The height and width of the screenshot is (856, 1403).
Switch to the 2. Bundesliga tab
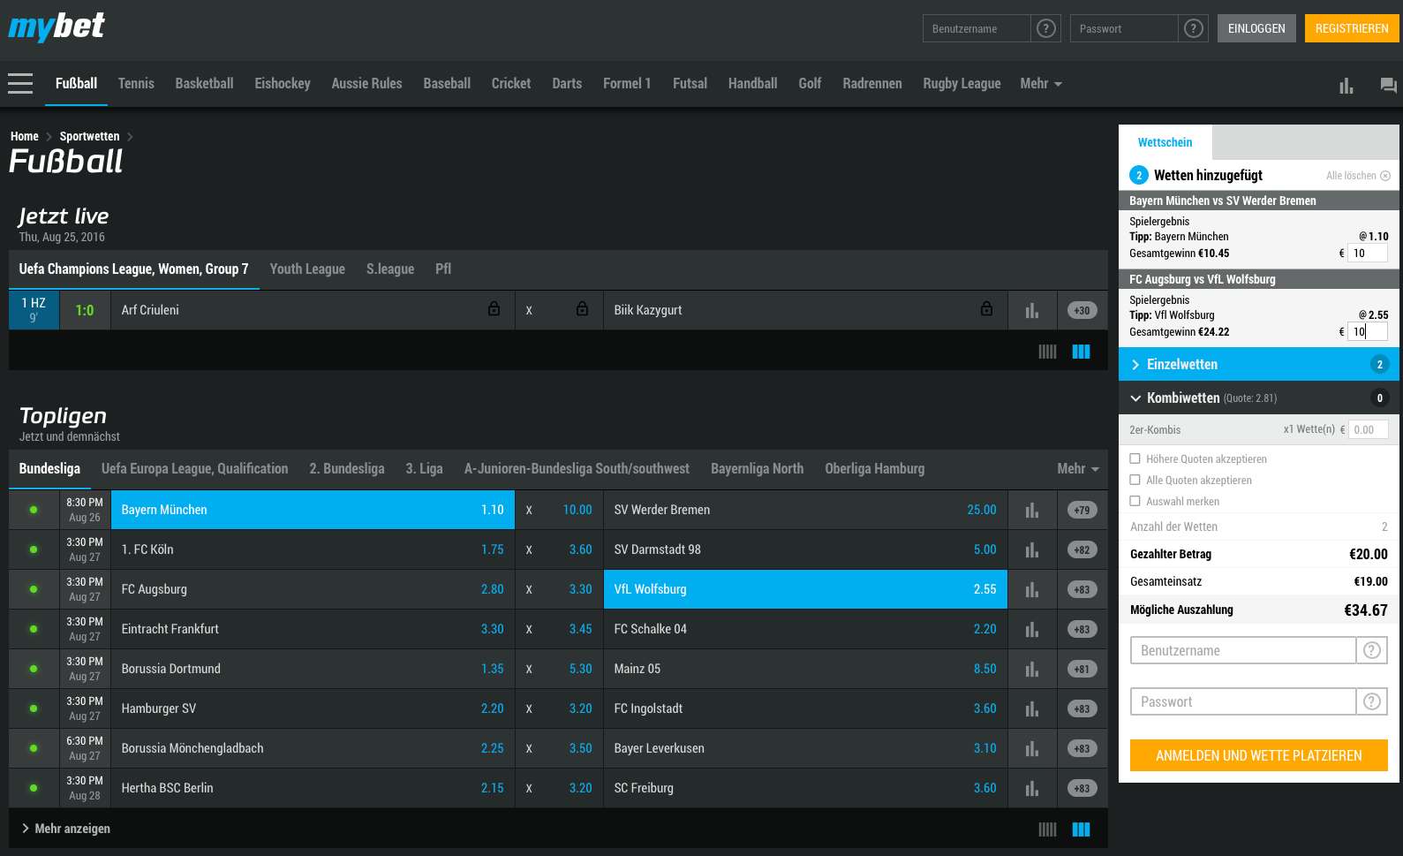pos(346,469)
